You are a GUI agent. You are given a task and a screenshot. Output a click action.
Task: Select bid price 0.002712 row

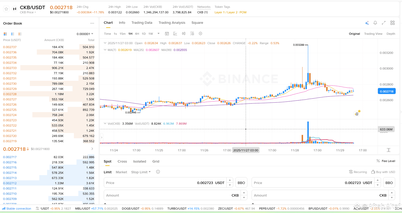click(x=49, y=183)
